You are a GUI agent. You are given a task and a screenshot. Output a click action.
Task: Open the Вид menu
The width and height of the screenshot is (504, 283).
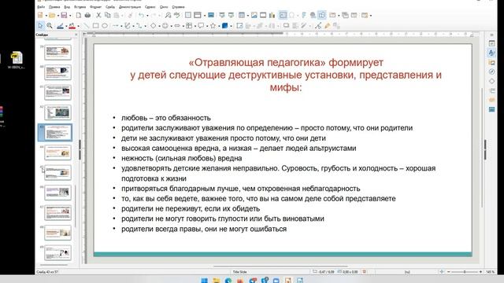point(67,7)
